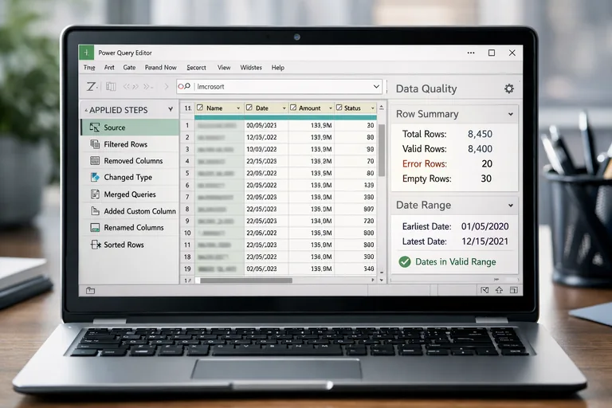Select the Removed Columns step
Viewport: 612px width, 408px height.
130,160
